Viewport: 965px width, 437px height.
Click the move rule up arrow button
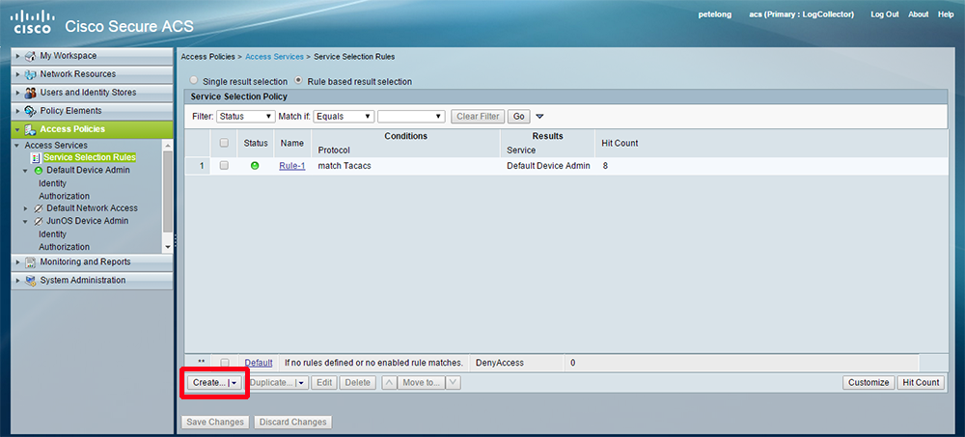pyautogui.click(x=389, y=382)
